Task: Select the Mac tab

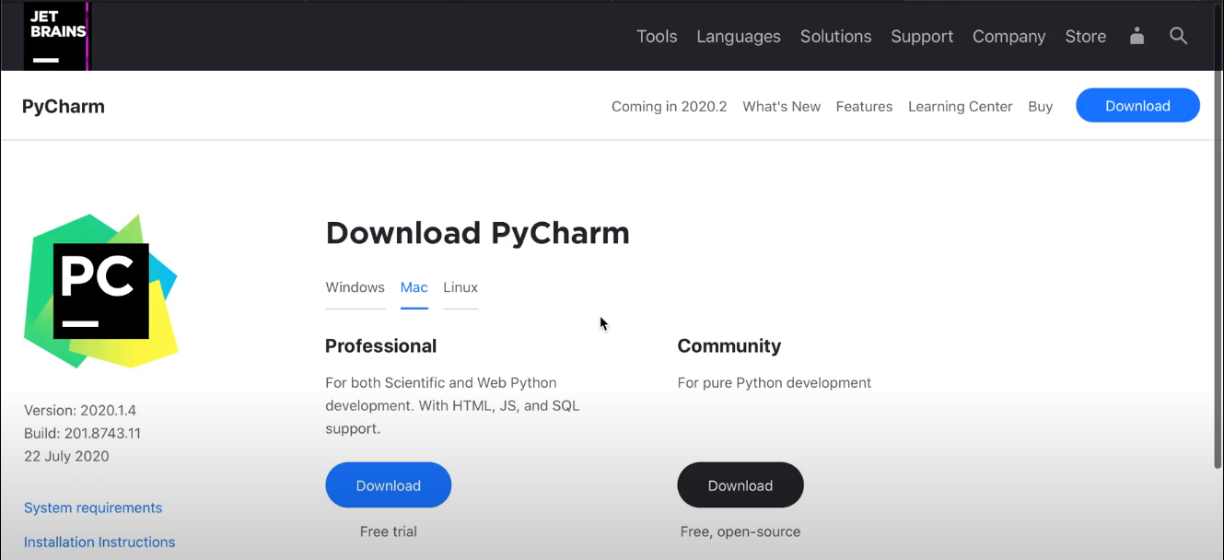Action: click(x=414, y=287)
